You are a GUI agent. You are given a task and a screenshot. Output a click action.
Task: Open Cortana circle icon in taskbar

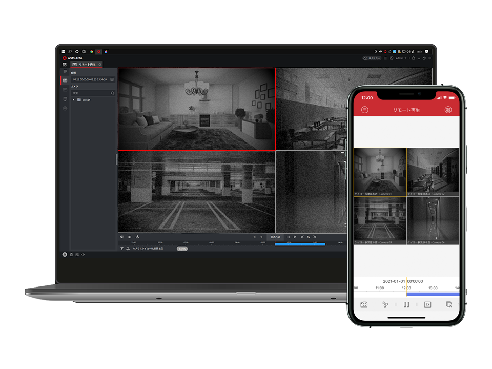tap(77, 51)
